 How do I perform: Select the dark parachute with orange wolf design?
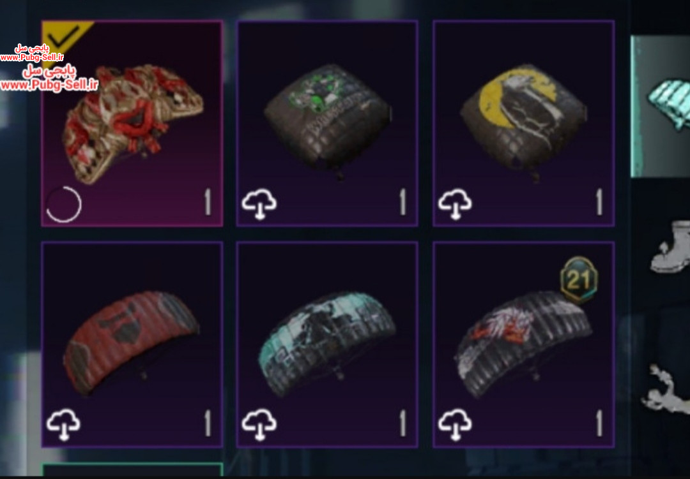(x=524, y=344)
